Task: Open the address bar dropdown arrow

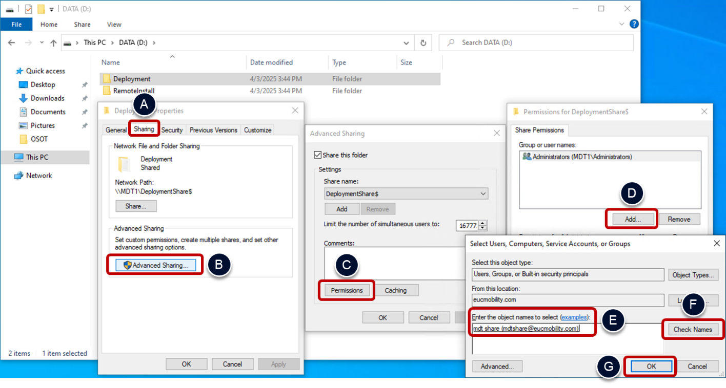Action: (x=406, y=43)
